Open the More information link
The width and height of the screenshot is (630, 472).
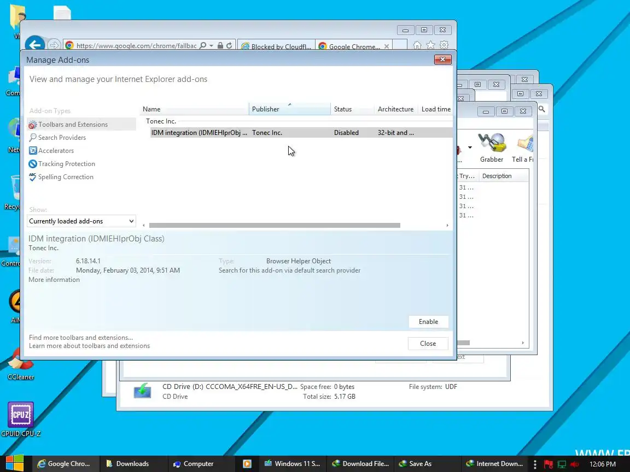click(54, 280)
